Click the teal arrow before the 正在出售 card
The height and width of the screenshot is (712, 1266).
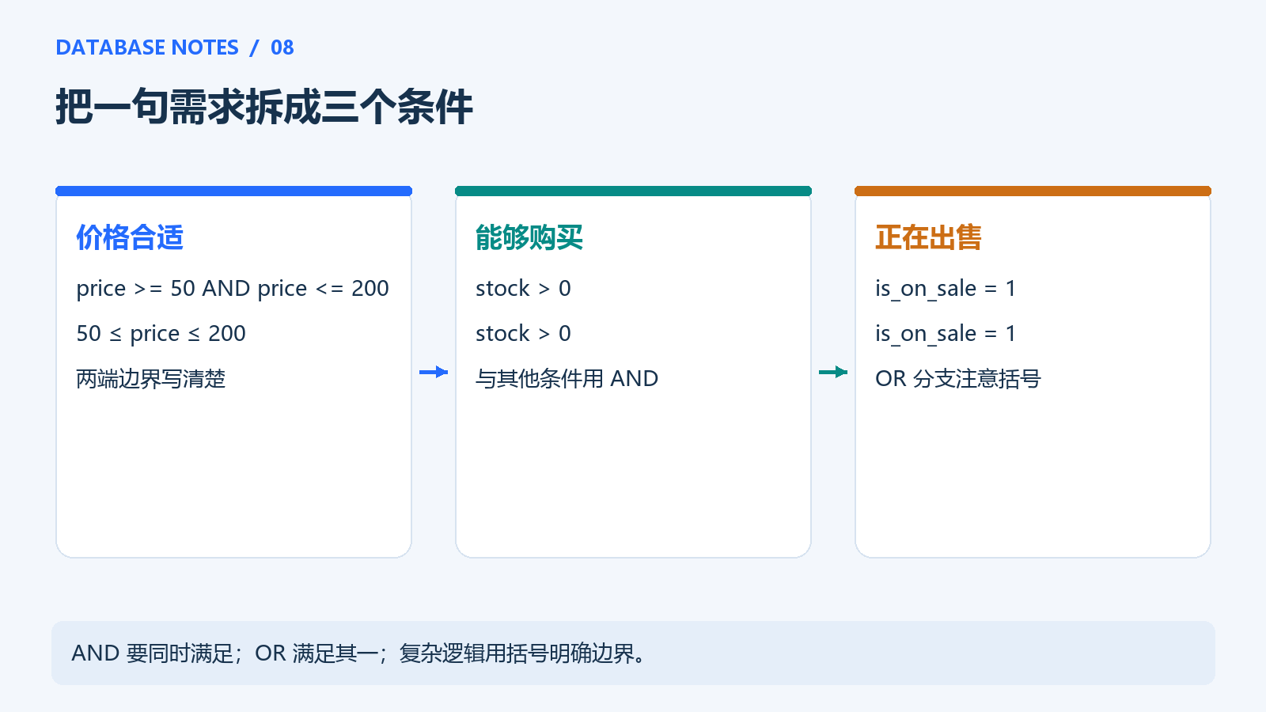tap(833, 372)
